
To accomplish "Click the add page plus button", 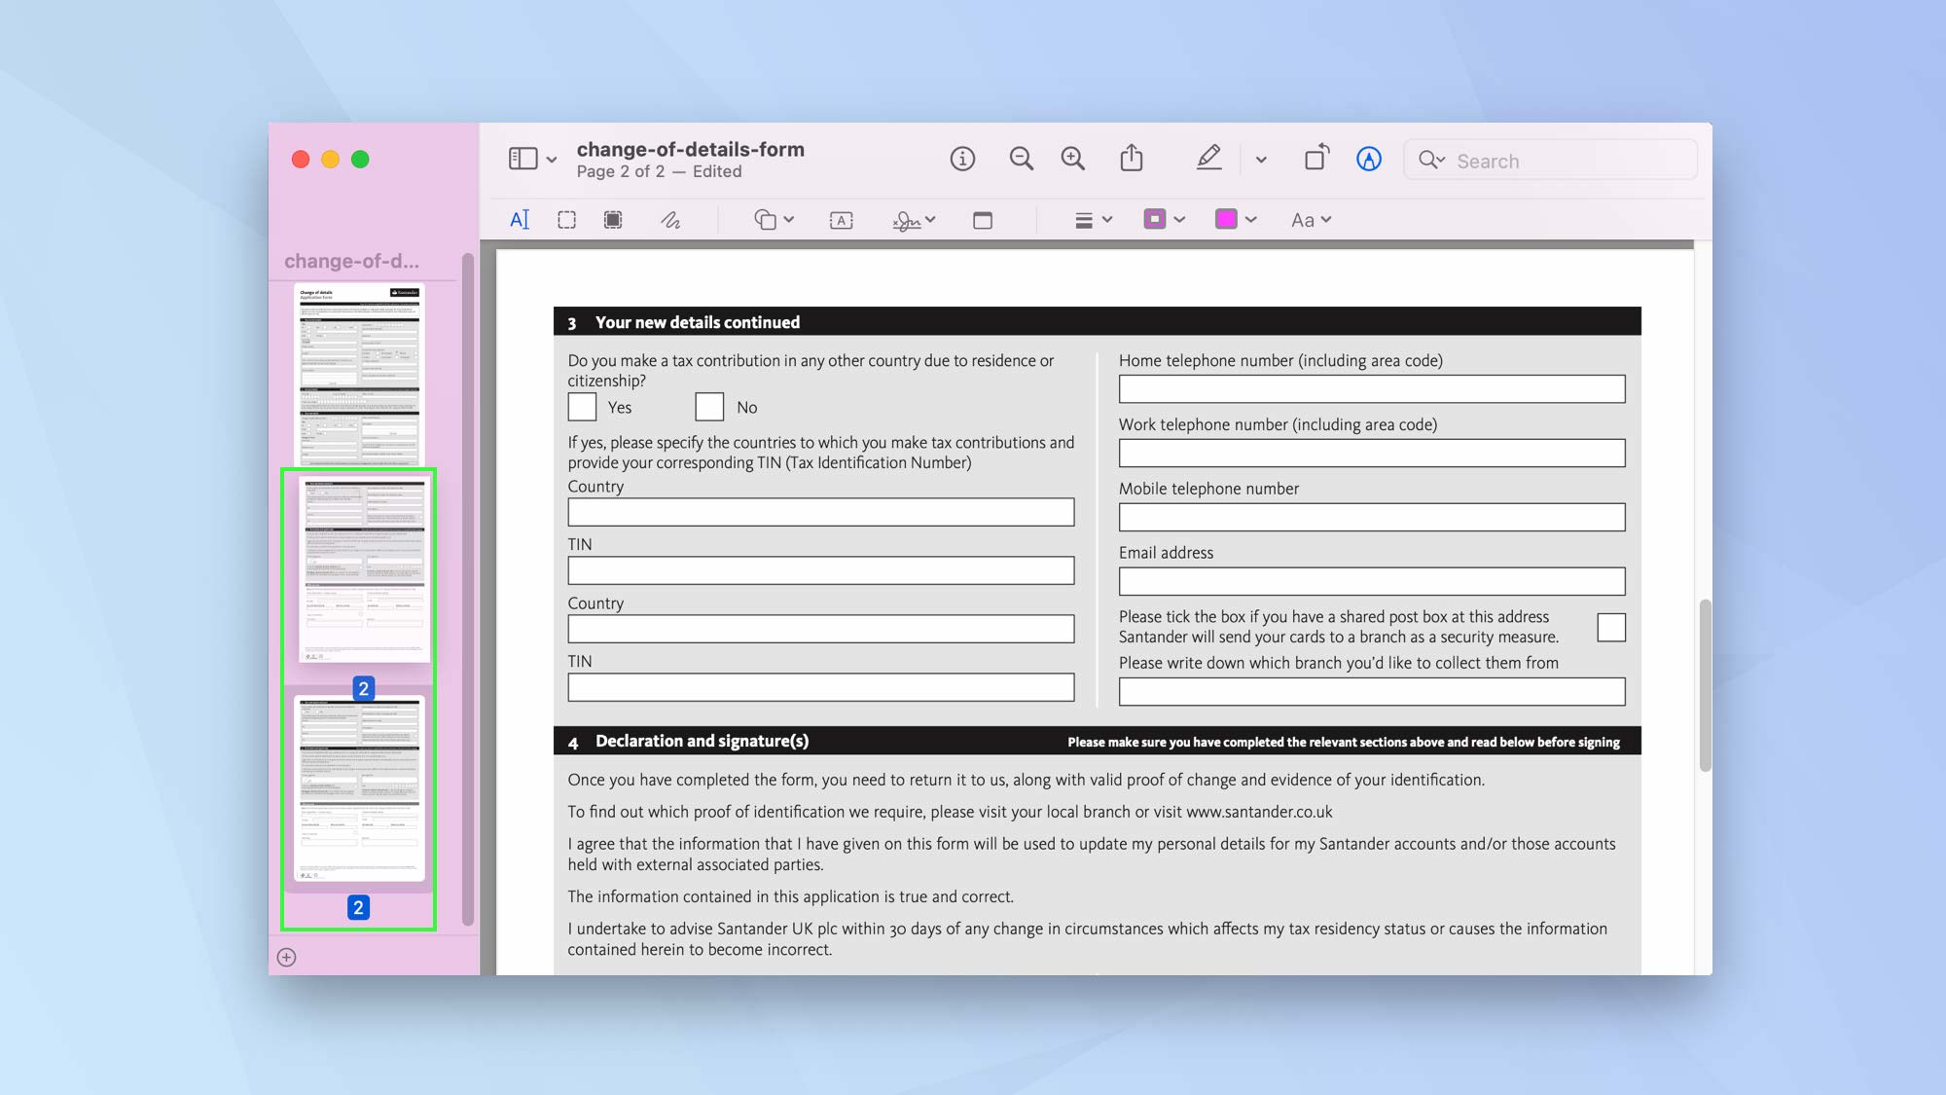I will pos(285,957).
